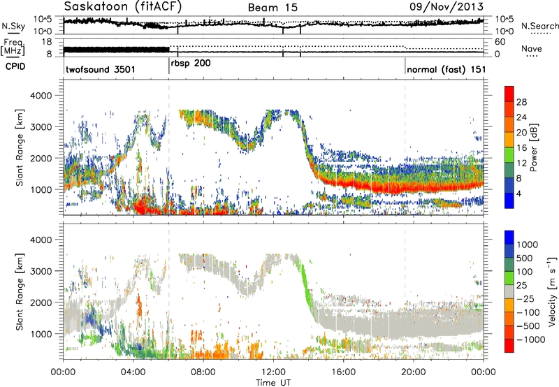The width and height of the screenshot is (559, 387).
Task: Click the '20:00' time axis tick label
Action: 413,372
